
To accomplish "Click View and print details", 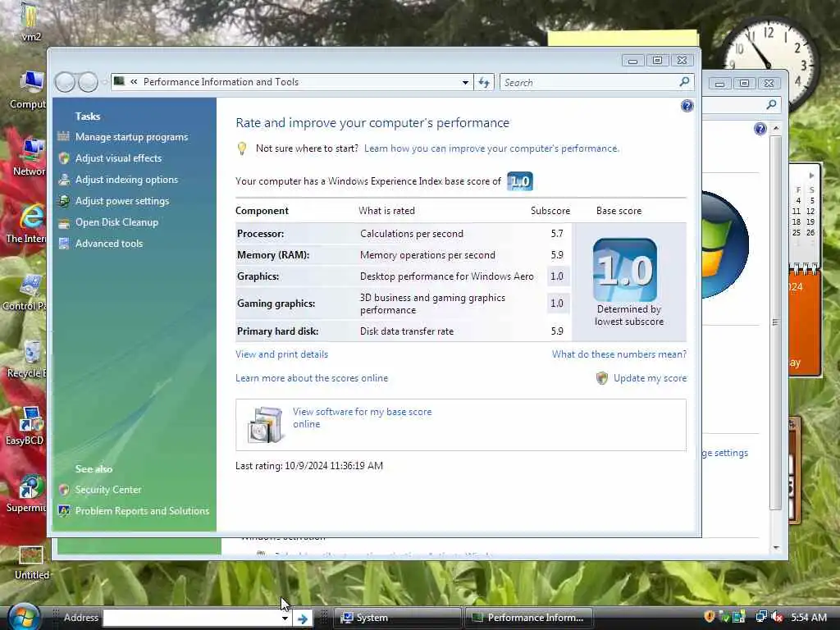I will (282, 354).
